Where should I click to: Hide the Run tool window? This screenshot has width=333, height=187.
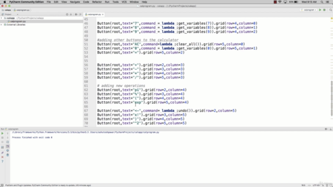(331, 129)
